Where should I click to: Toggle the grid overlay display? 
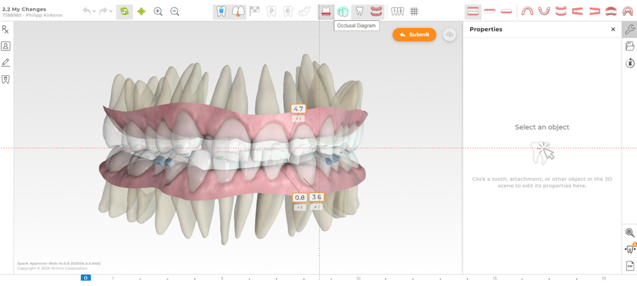pyautogui.click(x=414, y=11)
